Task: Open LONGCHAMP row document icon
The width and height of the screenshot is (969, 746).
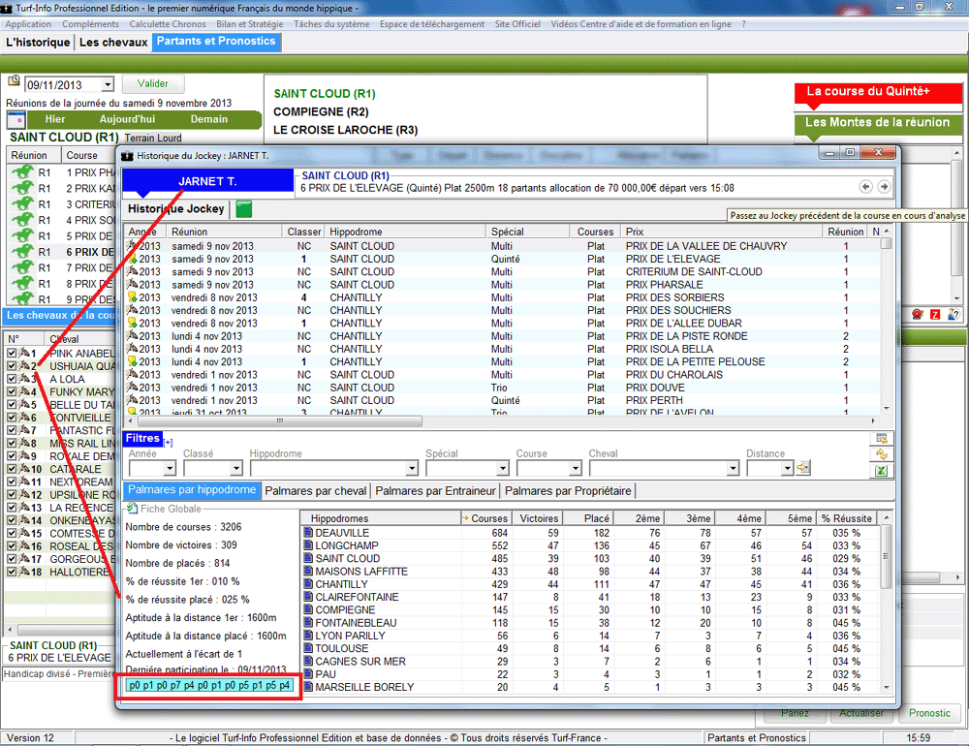Action: click(x=308, y=545)
